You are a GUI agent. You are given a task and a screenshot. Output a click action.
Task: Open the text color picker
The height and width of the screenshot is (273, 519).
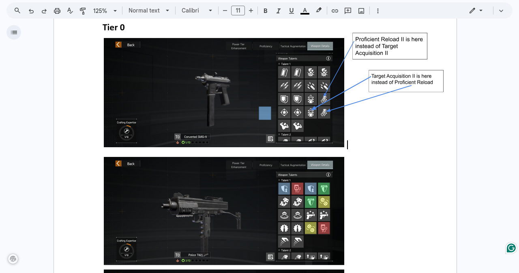305,11
